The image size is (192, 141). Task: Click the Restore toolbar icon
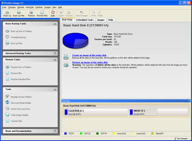[x=31, y=13]
